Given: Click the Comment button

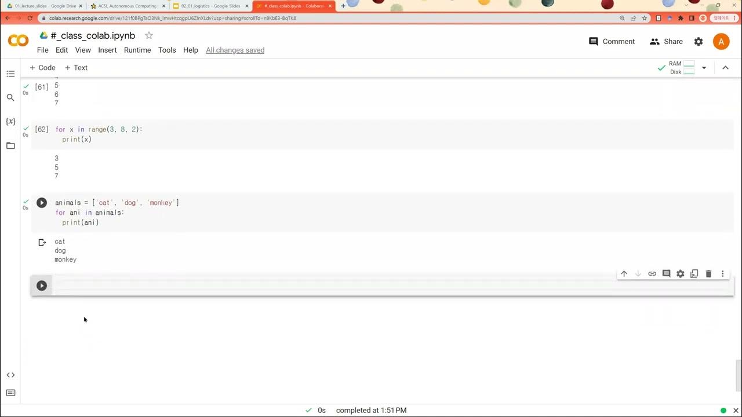Looking at the screenshot, I should (x=612, y=42).
